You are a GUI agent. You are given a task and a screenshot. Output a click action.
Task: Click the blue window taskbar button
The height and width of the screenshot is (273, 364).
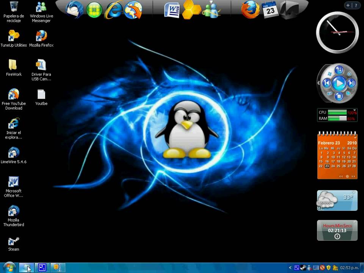pyautogui.click(x=42, y=268)
